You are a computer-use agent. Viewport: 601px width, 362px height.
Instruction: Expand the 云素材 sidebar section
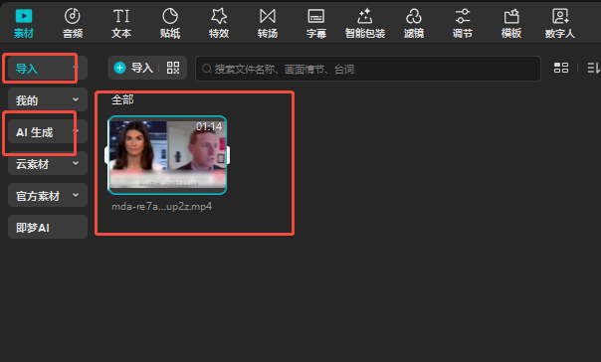pyautogui.click(x=48, y=163)
